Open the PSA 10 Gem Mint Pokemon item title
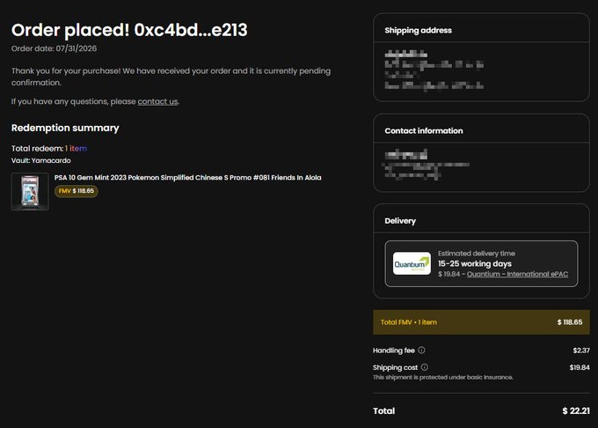 click(x=187, y=178)
